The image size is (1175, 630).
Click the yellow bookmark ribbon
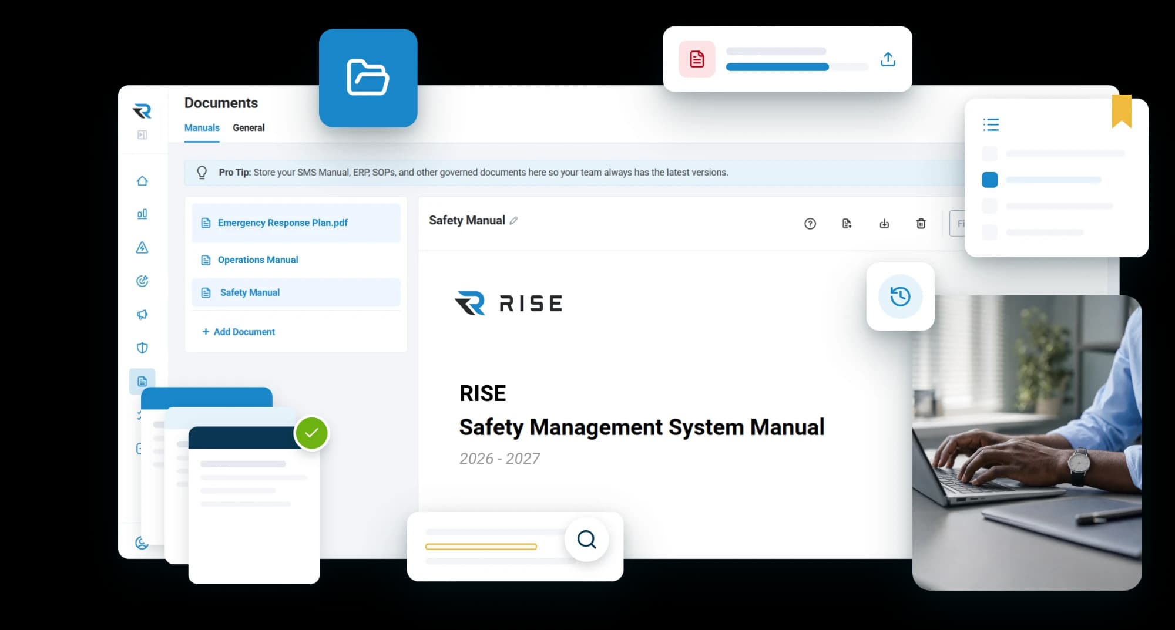1122,111
